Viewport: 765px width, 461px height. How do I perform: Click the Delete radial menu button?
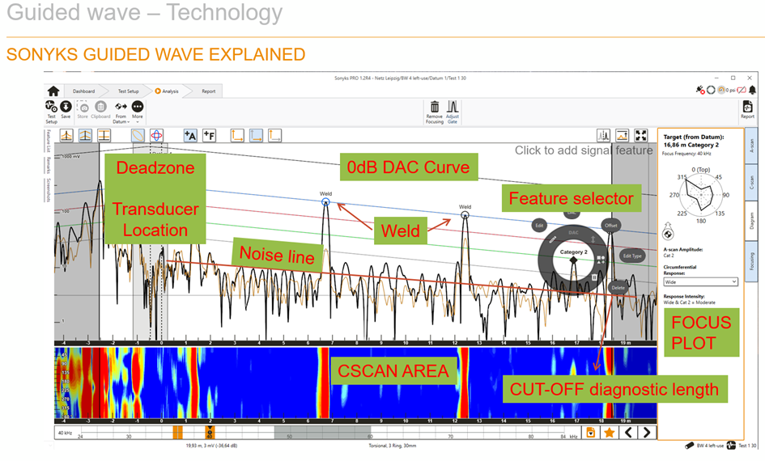618,287
